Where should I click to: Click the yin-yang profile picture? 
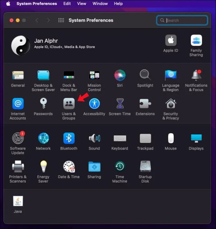(x=21, y=46)
